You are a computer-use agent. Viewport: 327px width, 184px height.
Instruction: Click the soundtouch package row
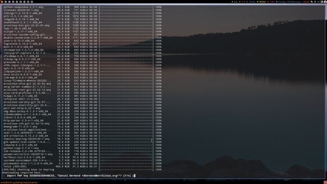pyautogui.click(x=82, y=22)
